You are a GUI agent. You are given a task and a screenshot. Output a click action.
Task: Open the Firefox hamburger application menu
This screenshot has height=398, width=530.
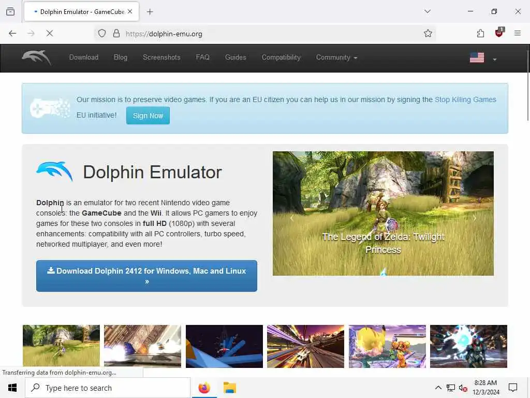(x=518, y=33)
